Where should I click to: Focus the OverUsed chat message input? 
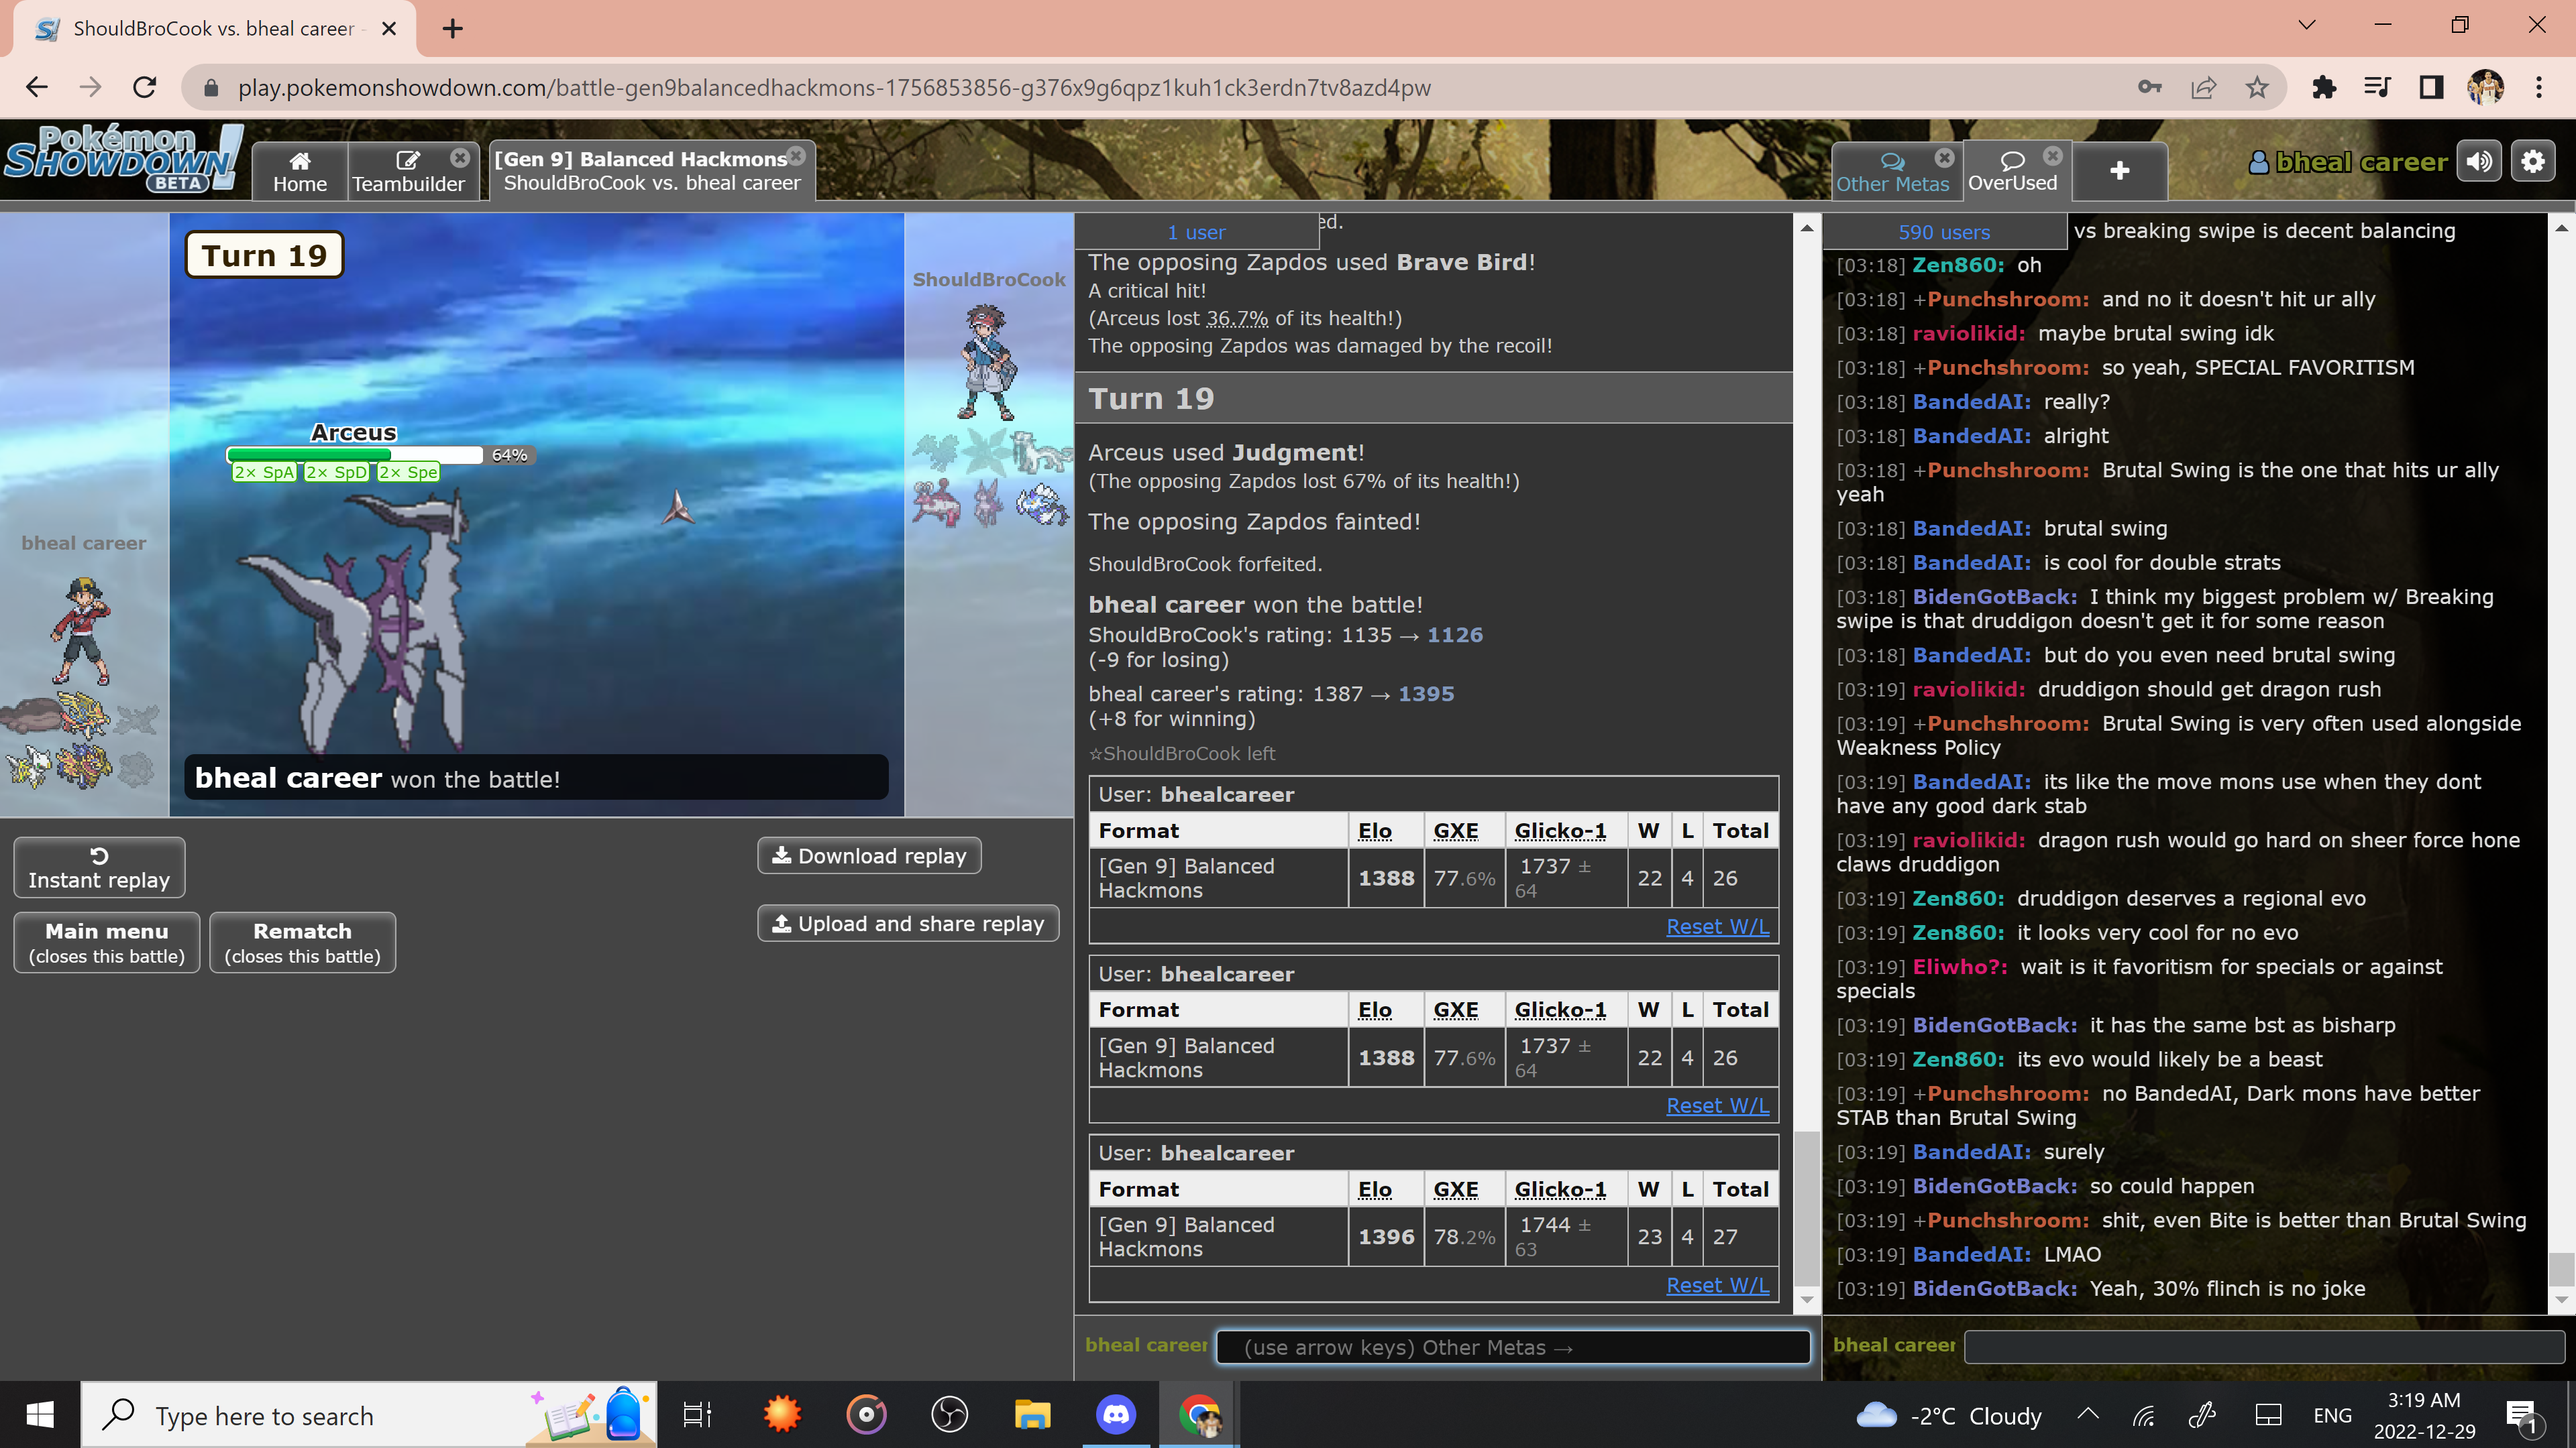[2264, 1346]
